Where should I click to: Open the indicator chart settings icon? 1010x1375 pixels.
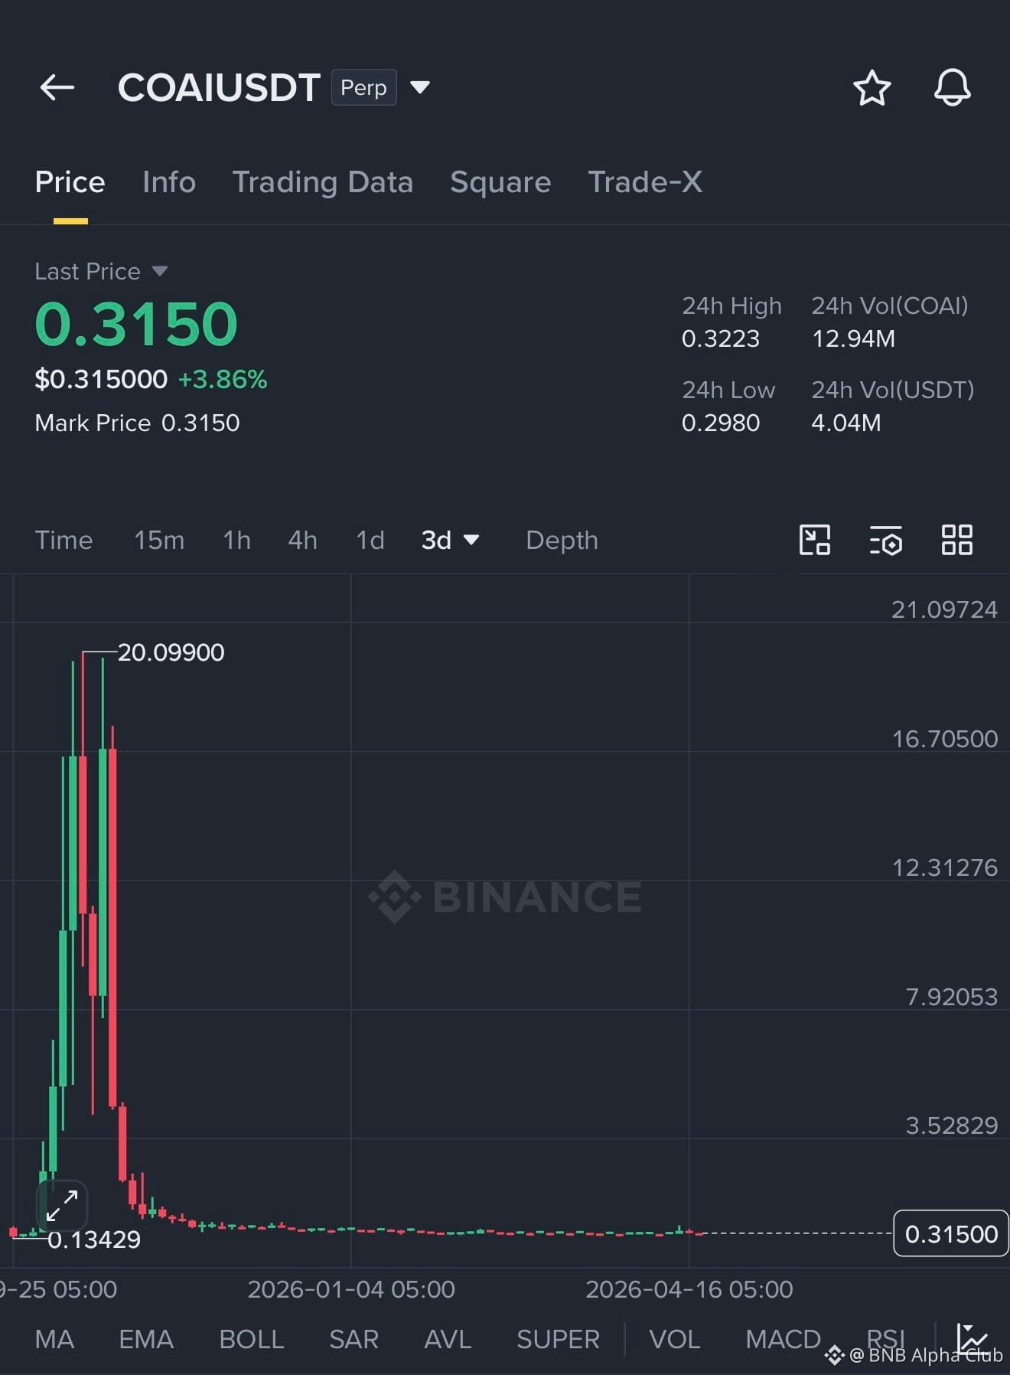[x=972, y=1339]
